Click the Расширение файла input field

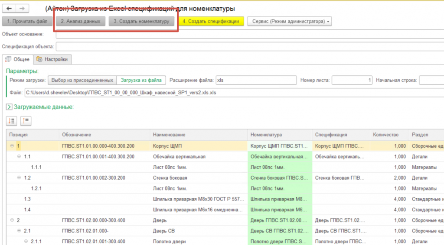coord(256,80)
